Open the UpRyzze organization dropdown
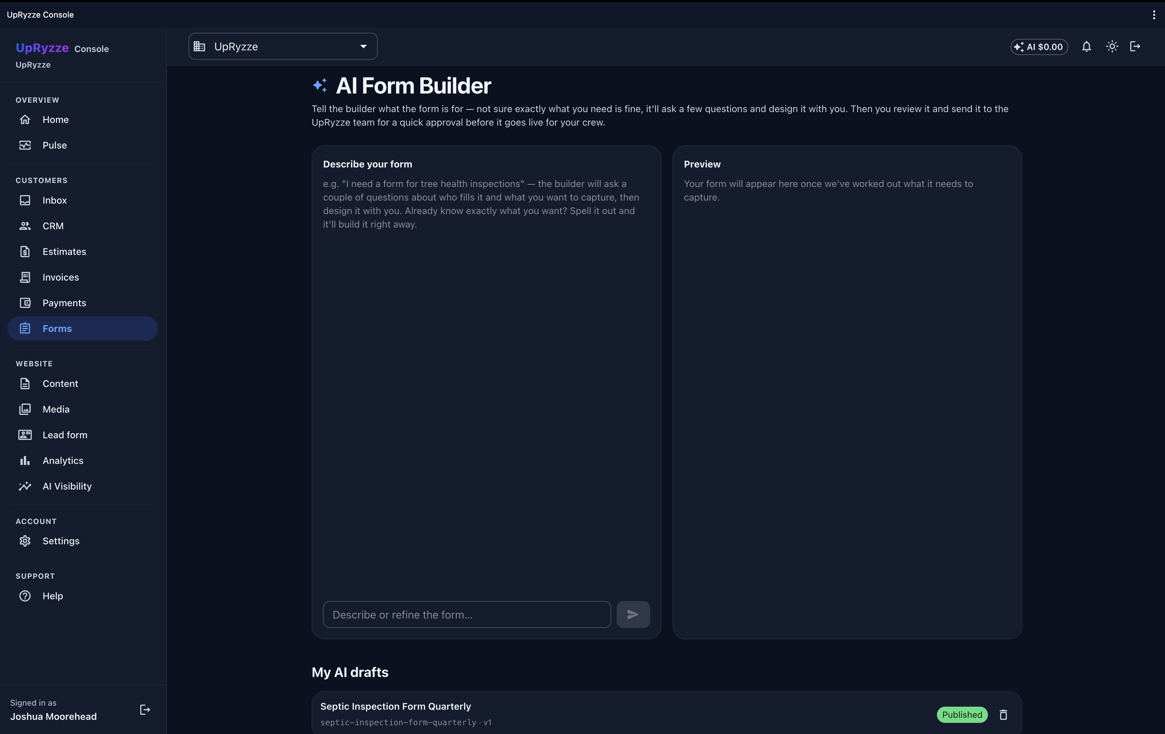The height and width of the screenshot is (734, 1165). (x=283, y=46)
